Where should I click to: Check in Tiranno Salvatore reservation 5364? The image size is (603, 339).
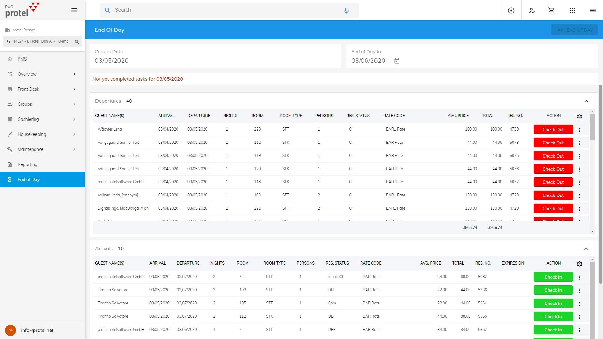[553, 304]
